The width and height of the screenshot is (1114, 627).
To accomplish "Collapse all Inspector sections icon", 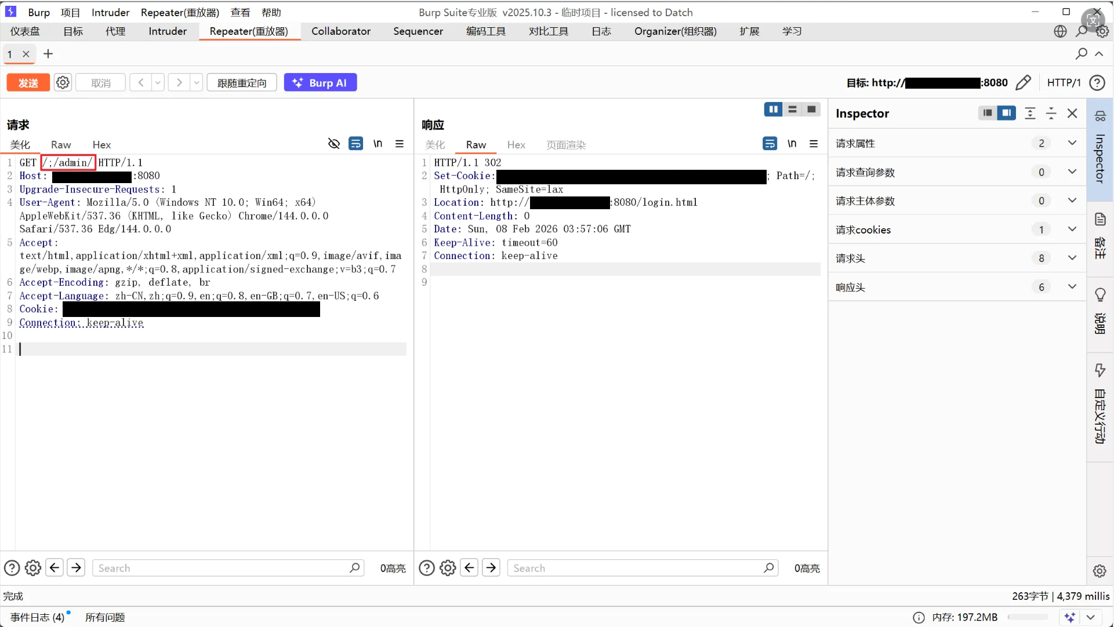I will click(1051, 113).
